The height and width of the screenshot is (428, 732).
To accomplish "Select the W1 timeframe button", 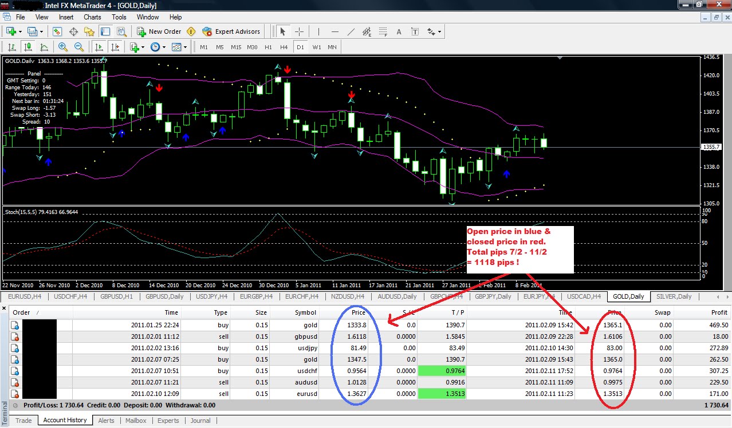I will coord(316,47).
